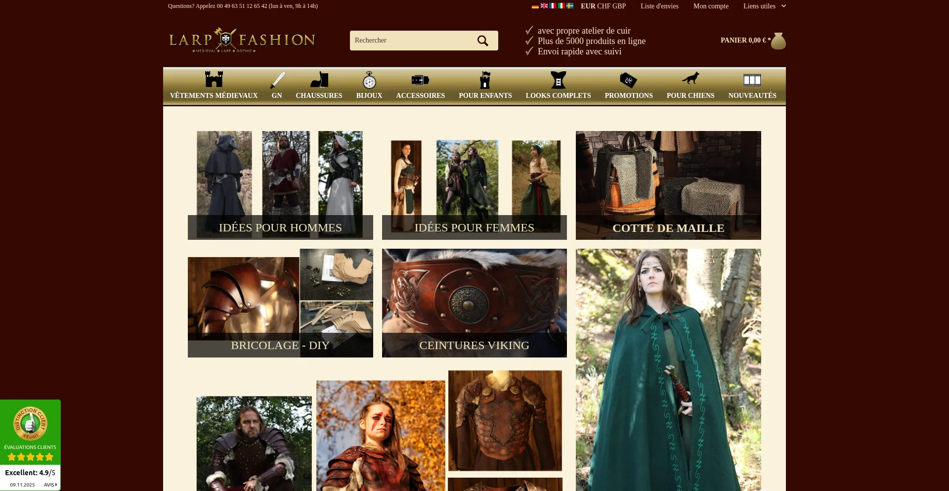
Task: Click the search magnifier icon
Action: click(x=482, y=41)
